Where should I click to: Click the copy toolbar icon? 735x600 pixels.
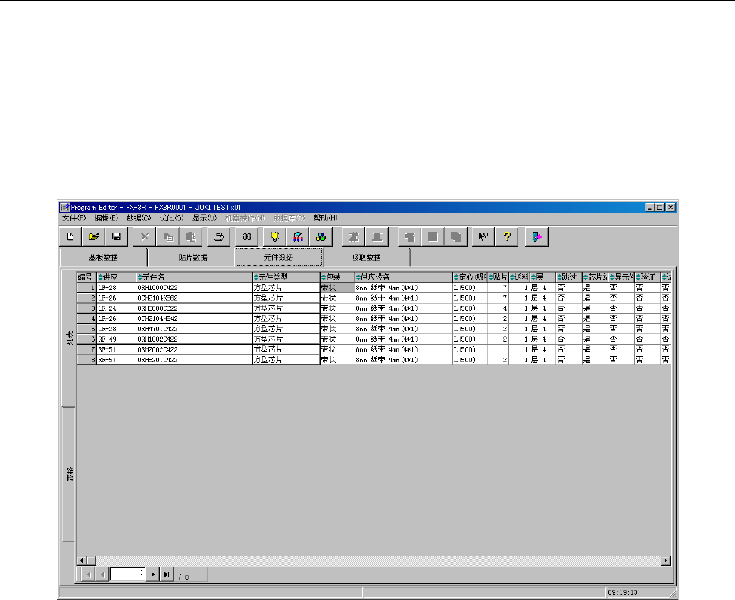pos(167,236)
